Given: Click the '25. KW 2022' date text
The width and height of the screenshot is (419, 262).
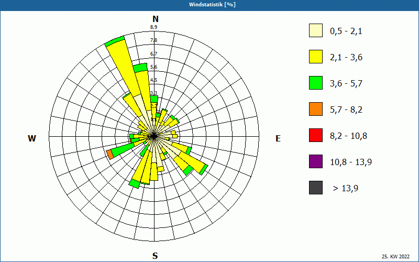Looking at the screenshot, I should [395, 257].
